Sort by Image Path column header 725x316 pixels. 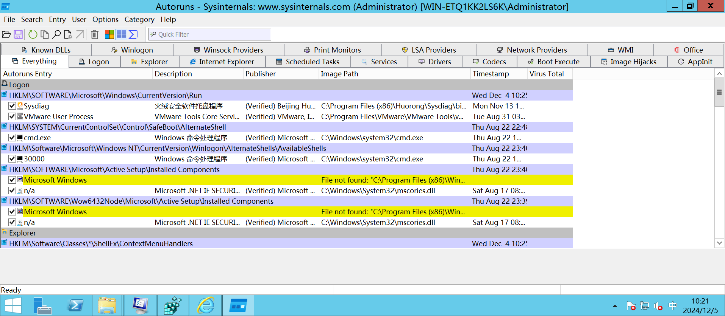click(394, 74)
